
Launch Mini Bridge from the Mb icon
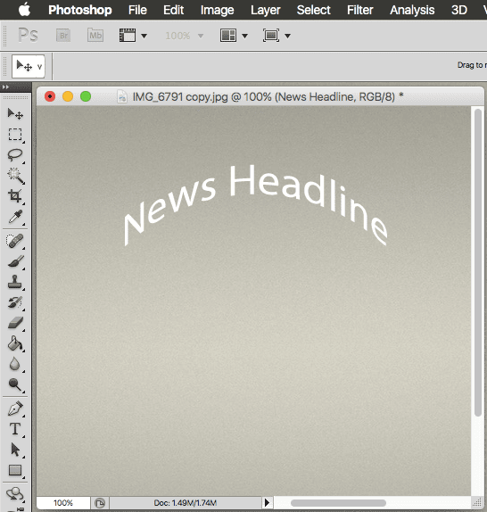95,36
